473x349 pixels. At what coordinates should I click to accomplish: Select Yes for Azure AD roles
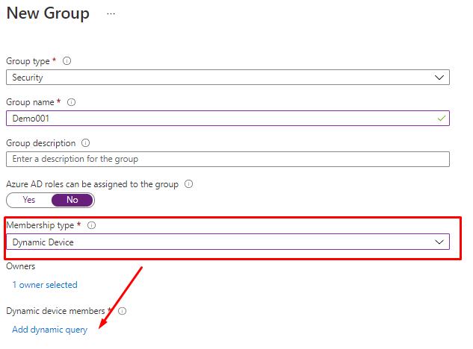(29, 200)
